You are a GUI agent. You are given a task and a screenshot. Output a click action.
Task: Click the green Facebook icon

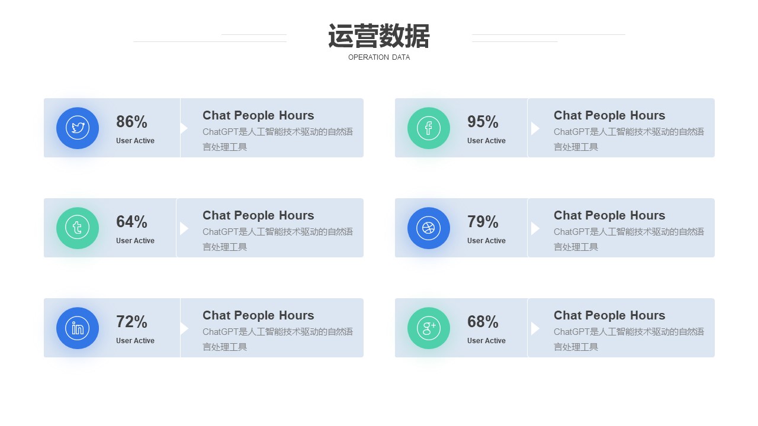(429, 128)
